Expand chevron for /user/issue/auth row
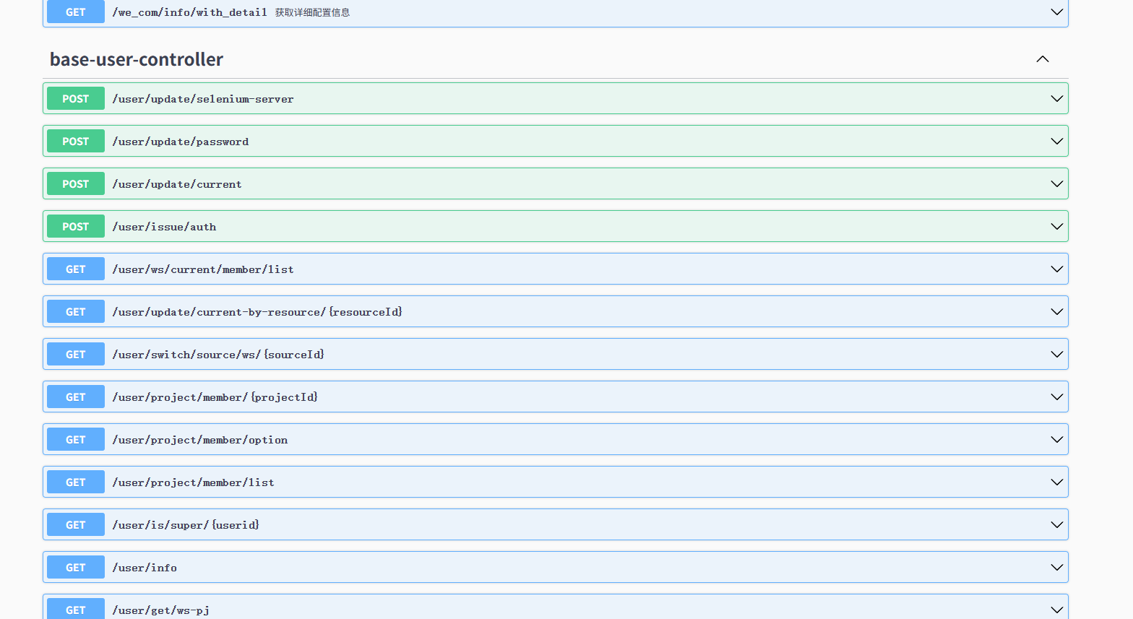Viewport: 1133px width, 619px height. 1056,227
